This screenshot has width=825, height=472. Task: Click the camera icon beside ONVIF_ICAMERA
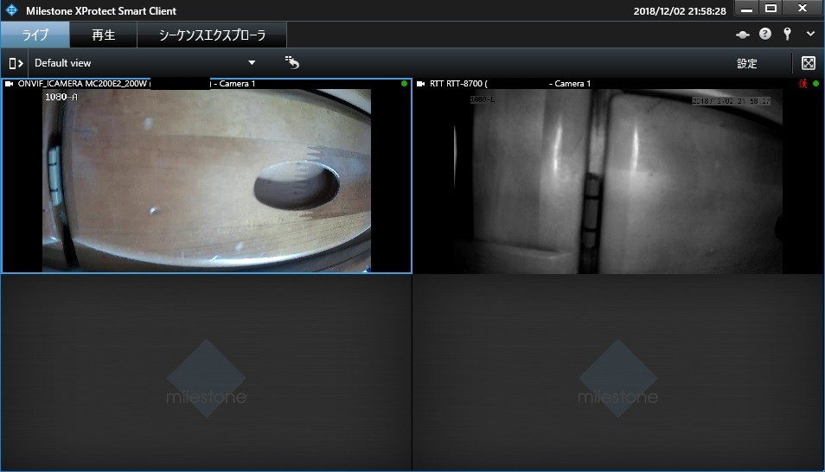tap(9, 84)
